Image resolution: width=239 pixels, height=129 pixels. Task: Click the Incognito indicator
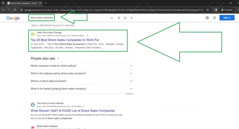click(x=227, y=10)
